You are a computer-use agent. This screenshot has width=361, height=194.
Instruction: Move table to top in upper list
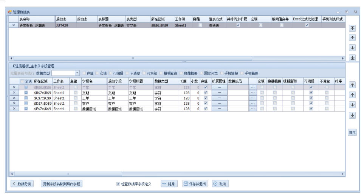point(352,28)
